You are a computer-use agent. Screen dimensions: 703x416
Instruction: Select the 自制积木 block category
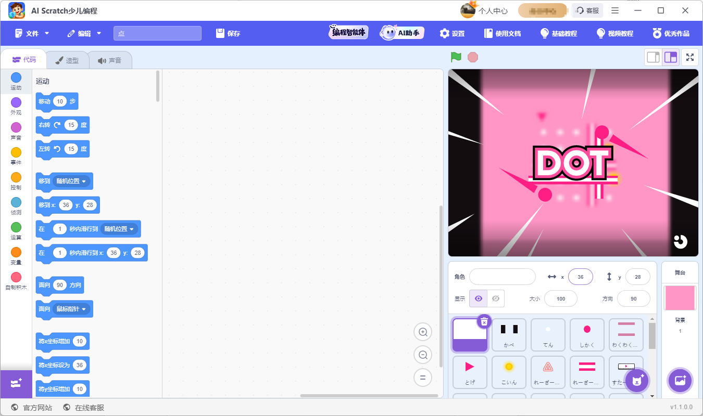(16, 281)
